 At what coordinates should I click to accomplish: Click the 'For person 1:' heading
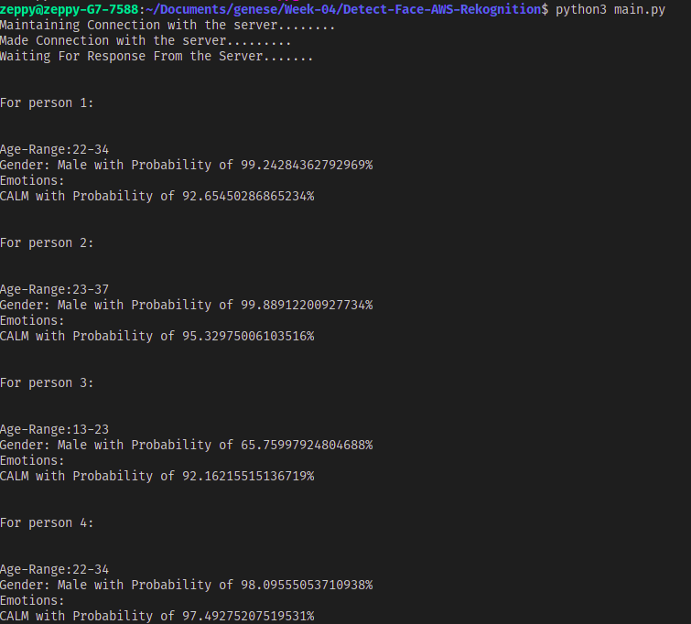point(47,103)
